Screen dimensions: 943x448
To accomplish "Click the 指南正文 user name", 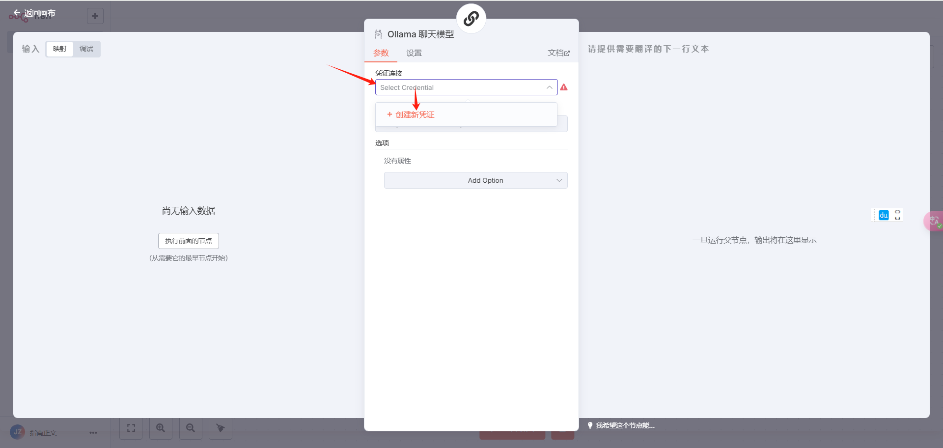I will tap(43, 433).
